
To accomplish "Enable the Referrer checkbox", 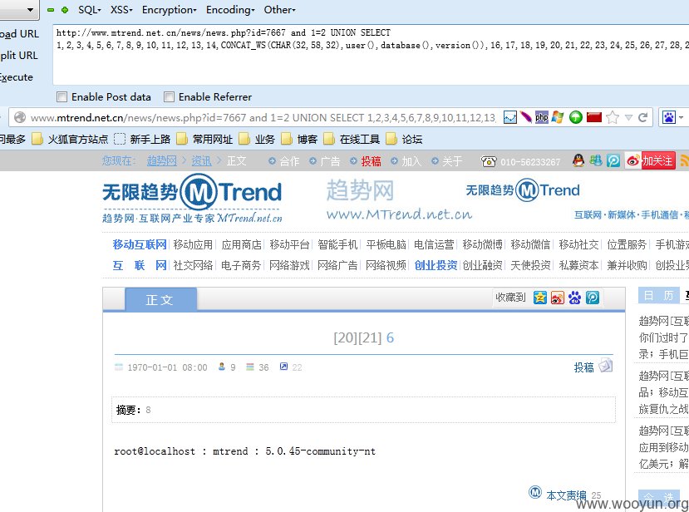I will coord(169,96).
